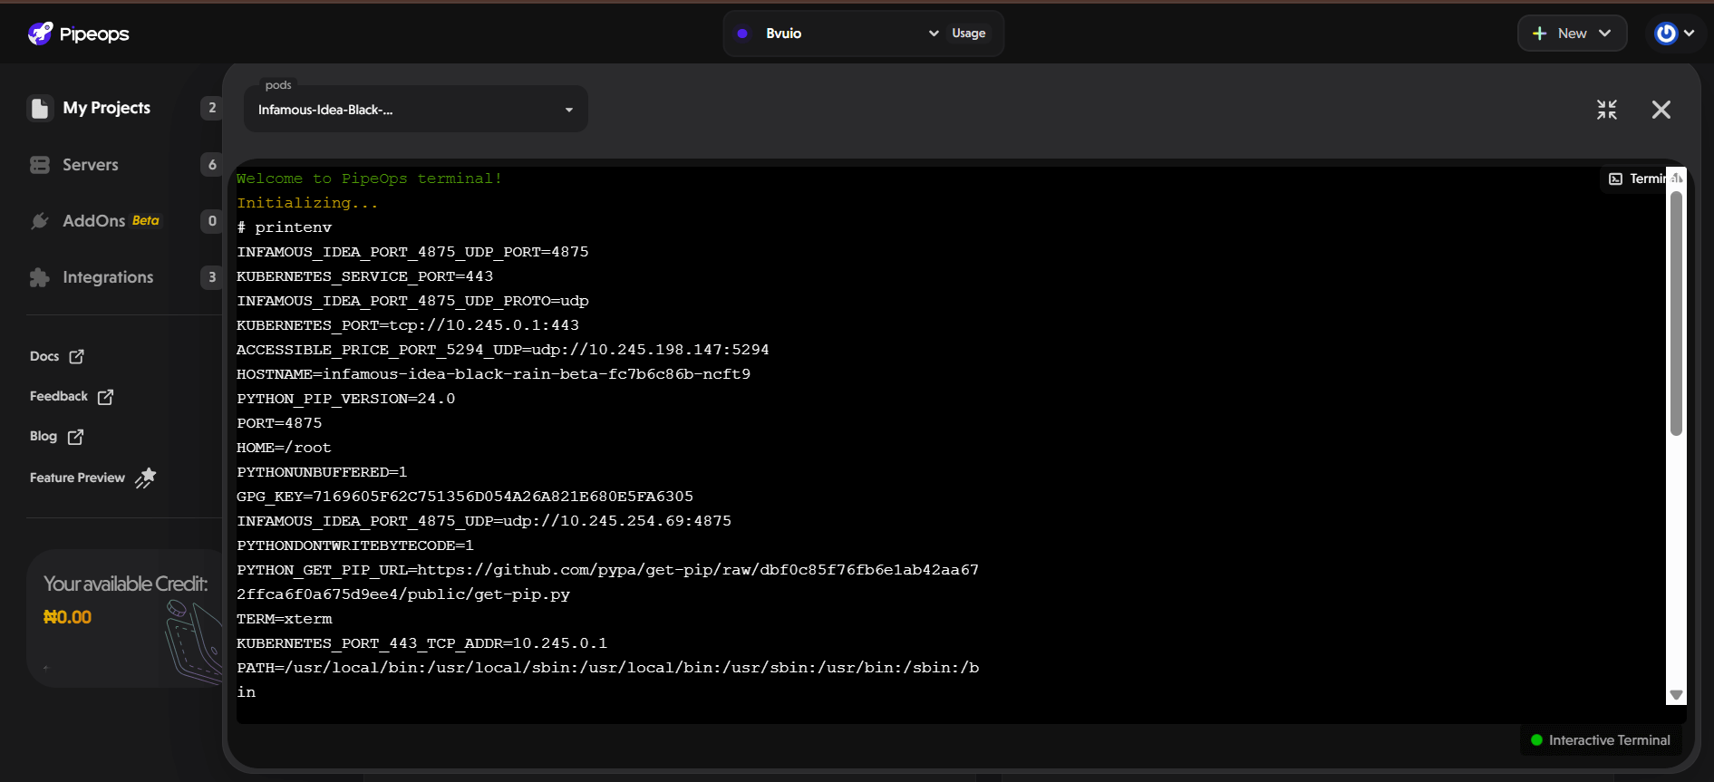Close the terminal panel

coord(1661,110)
